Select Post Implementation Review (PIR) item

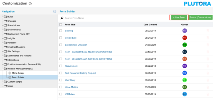click(24, 64)
